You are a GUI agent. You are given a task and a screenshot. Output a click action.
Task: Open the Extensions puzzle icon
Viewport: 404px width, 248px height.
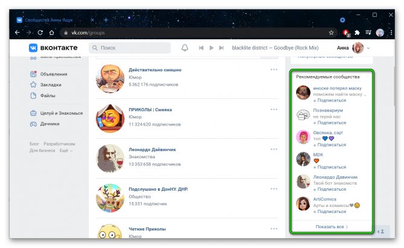357,33
